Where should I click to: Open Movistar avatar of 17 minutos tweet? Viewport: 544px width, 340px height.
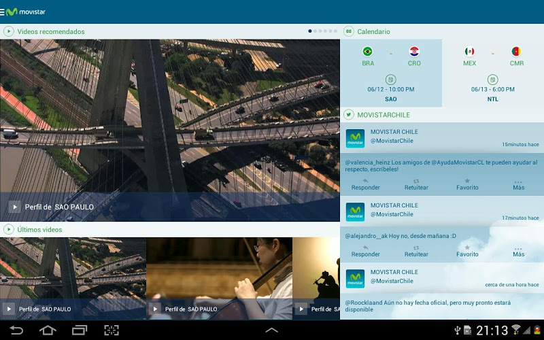[x=355, y=212]
